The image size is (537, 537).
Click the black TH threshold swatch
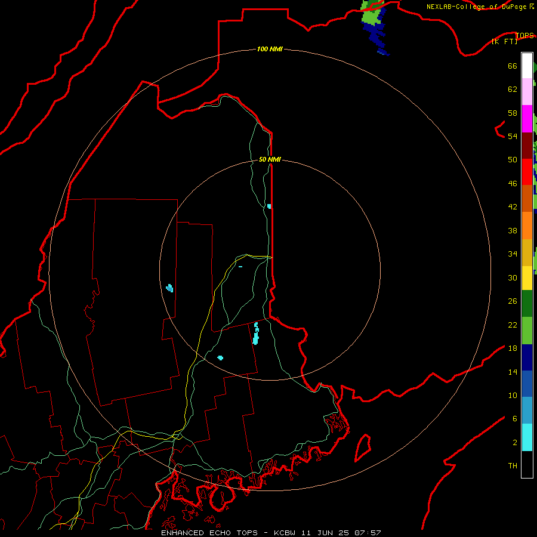tap(527, 464)
